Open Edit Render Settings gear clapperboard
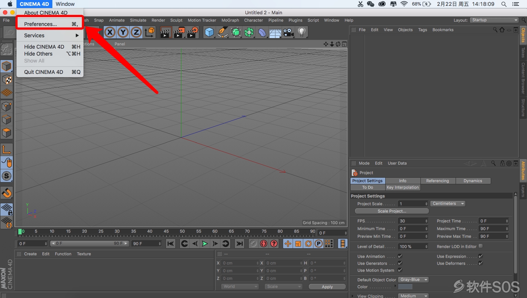 pos(193,33)
